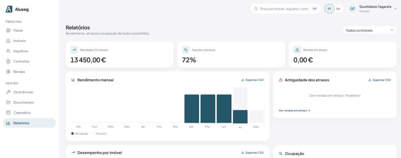Image resolution: width=401 pixels, height=158 pixels.
Task: Toggle the Recebido legend color swatch
Action: click(x=72, y=134)
